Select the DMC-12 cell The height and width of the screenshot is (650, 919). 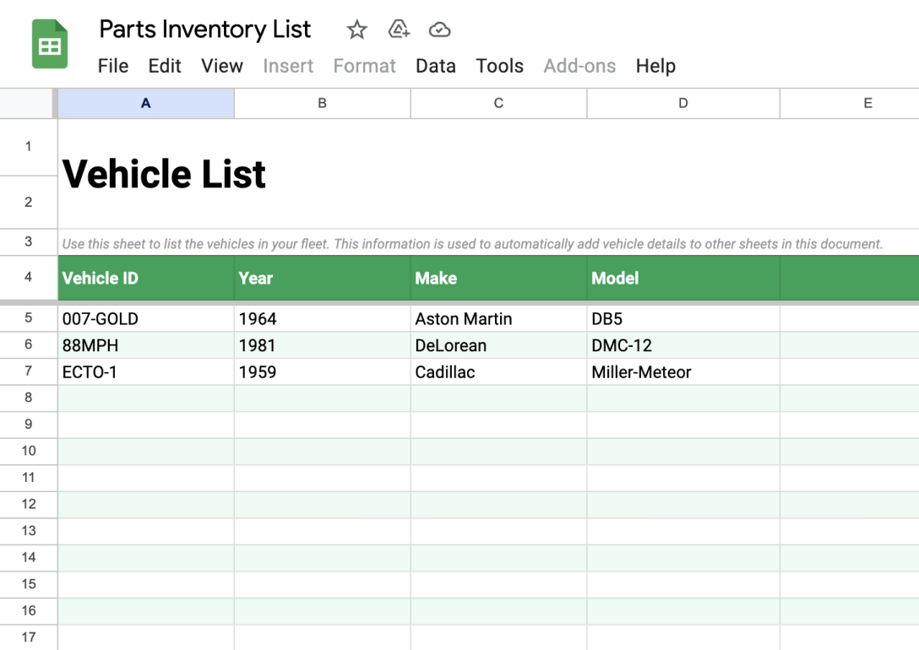(x=683, y=345)
